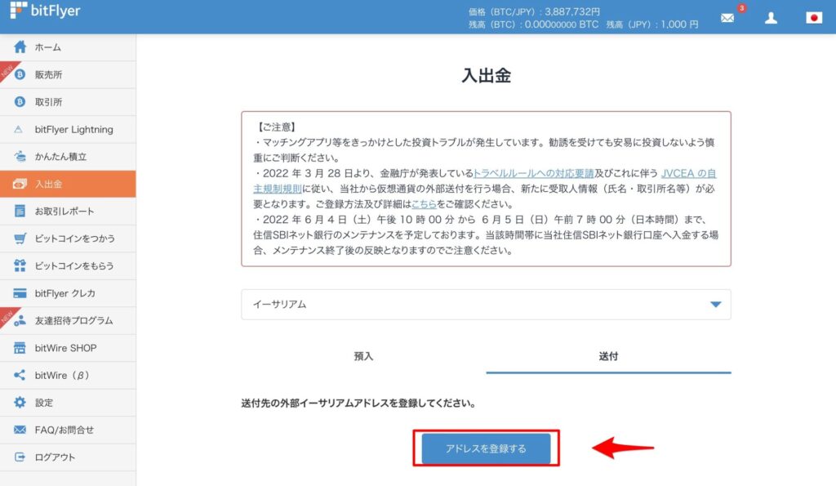Click the gift icon for ビットコインをもらう

click(20, 265)
